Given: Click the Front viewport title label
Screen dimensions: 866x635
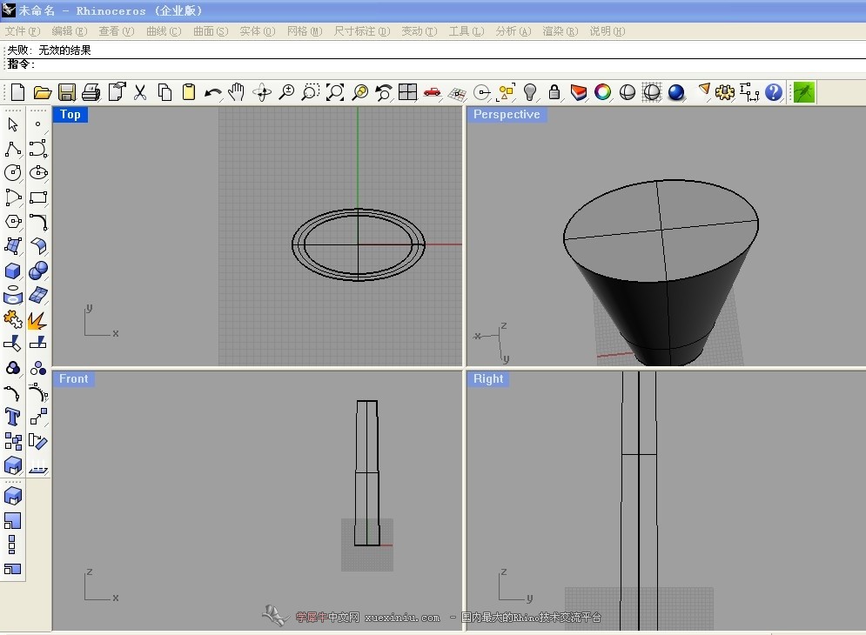Looking at the screenshot, I should [73, 378].
